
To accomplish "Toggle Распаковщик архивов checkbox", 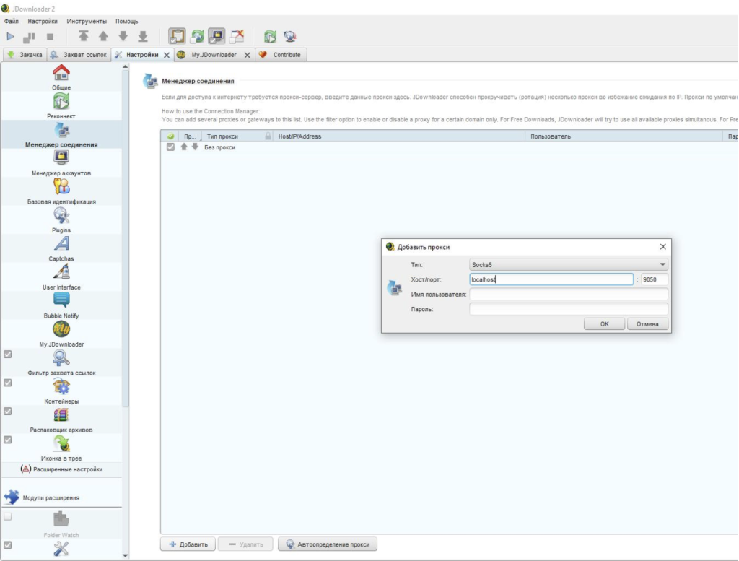I will click(x=7, y=411).
